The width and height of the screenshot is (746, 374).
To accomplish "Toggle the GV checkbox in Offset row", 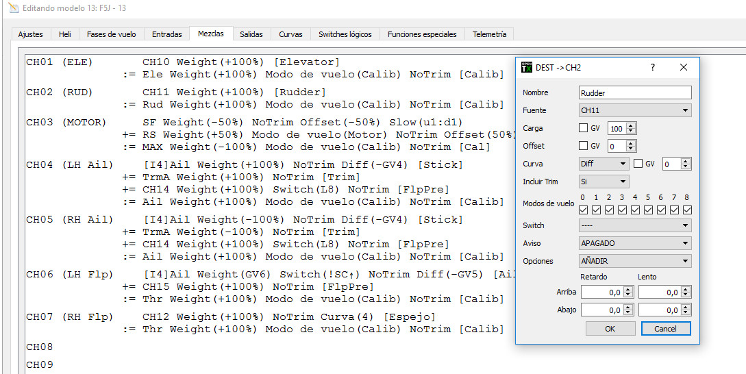I will pyautogui.click(x=583, y=146).
